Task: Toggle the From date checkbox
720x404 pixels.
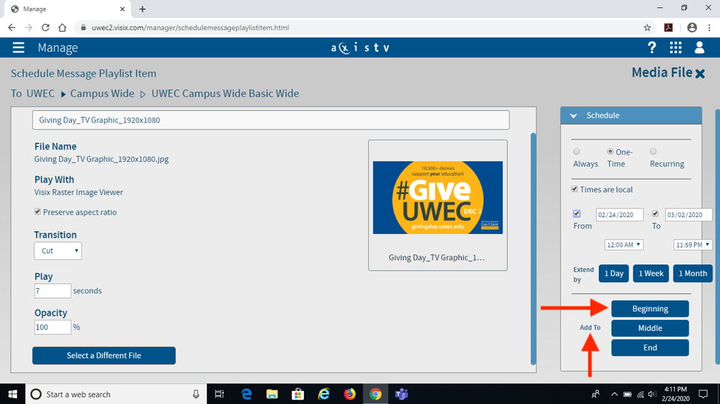Action: click(x=577, y=213)
